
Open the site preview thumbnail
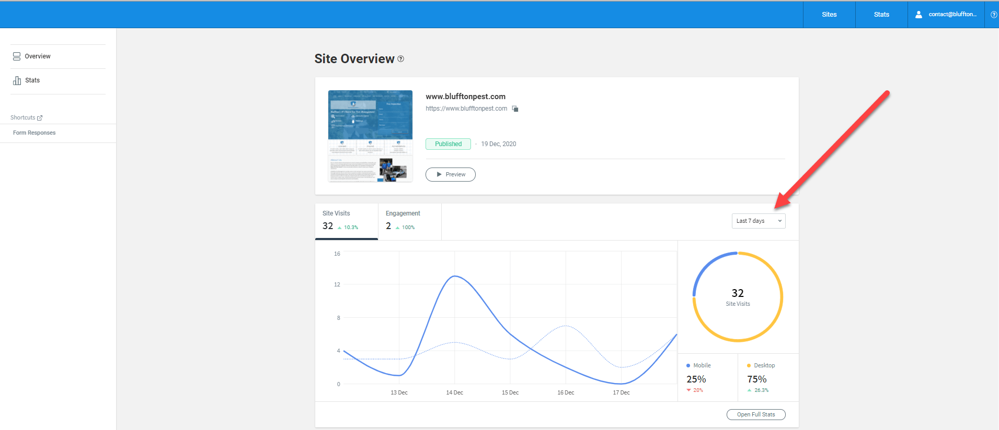tap(370, 136)
